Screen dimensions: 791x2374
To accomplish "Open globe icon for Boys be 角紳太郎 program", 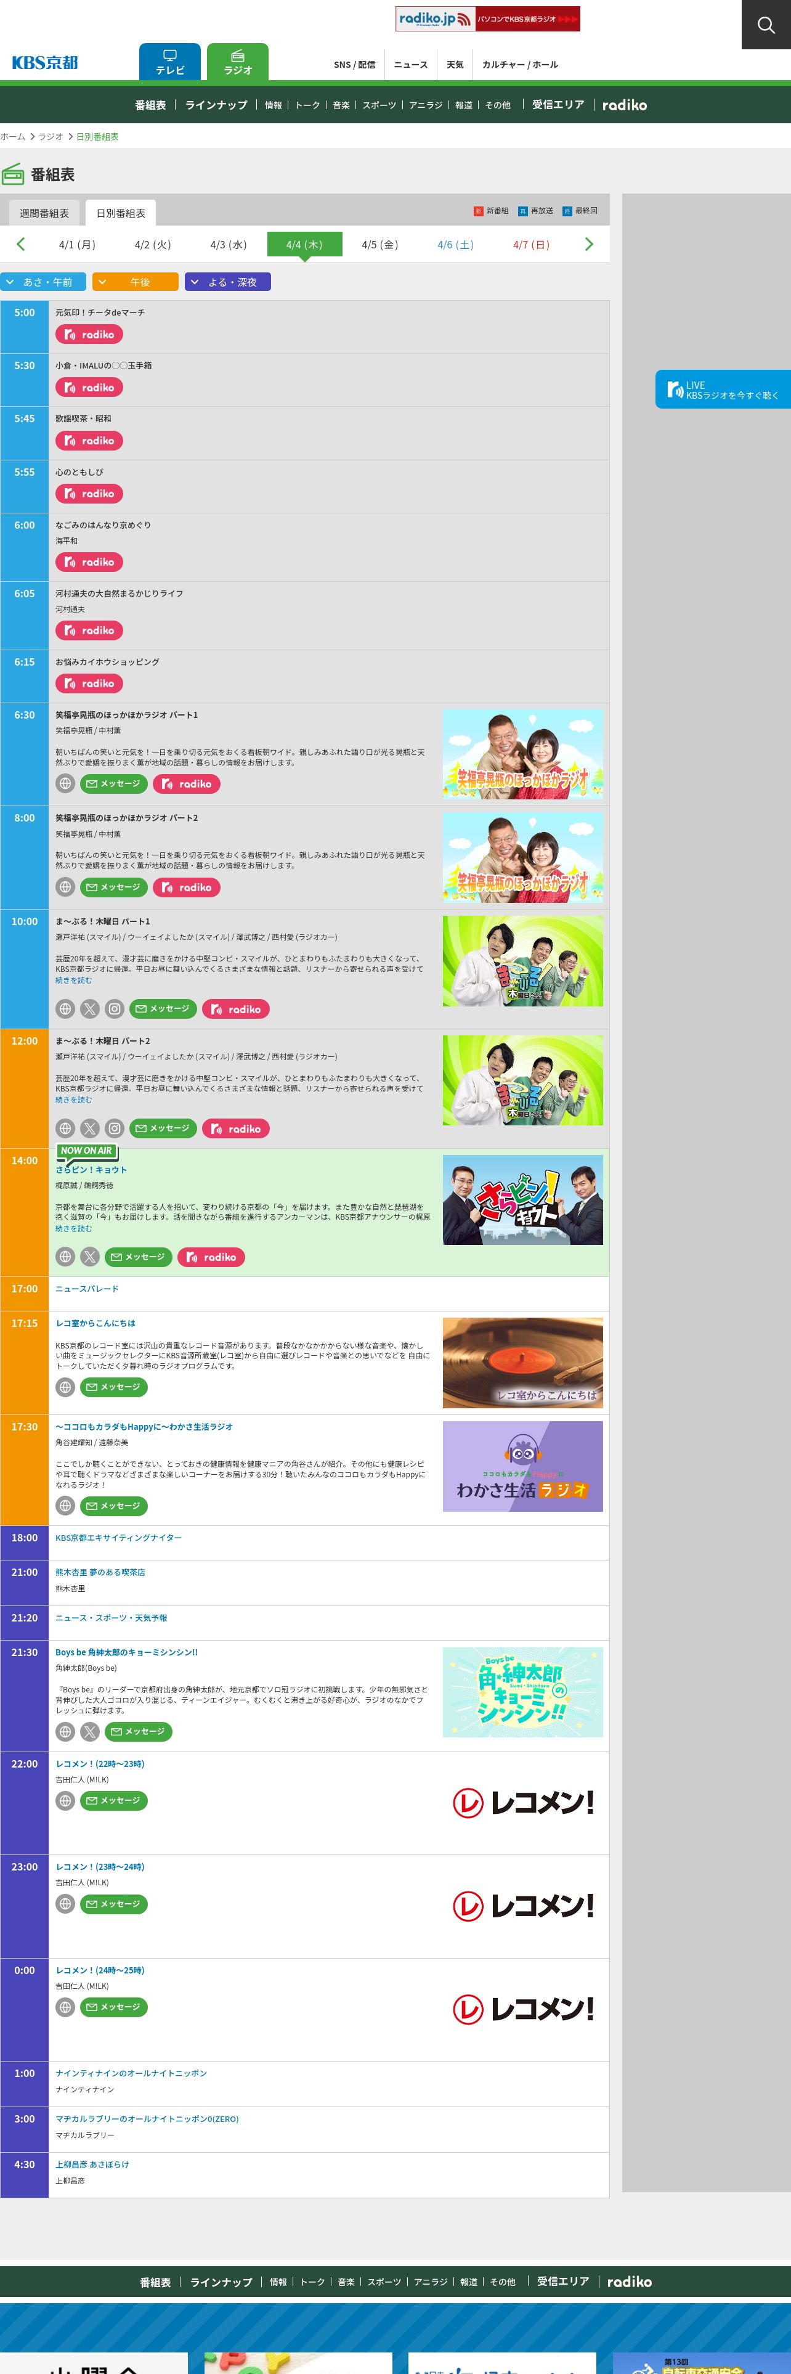I will [65, 1732].
